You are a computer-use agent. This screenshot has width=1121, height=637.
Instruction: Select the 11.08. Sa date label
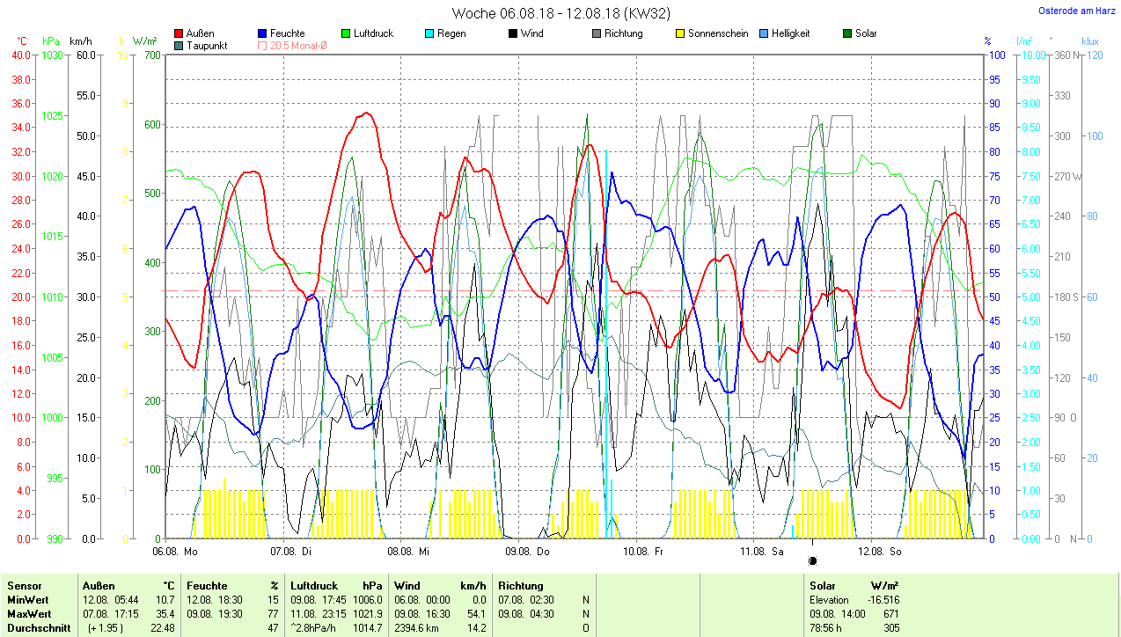click(761, 552)
